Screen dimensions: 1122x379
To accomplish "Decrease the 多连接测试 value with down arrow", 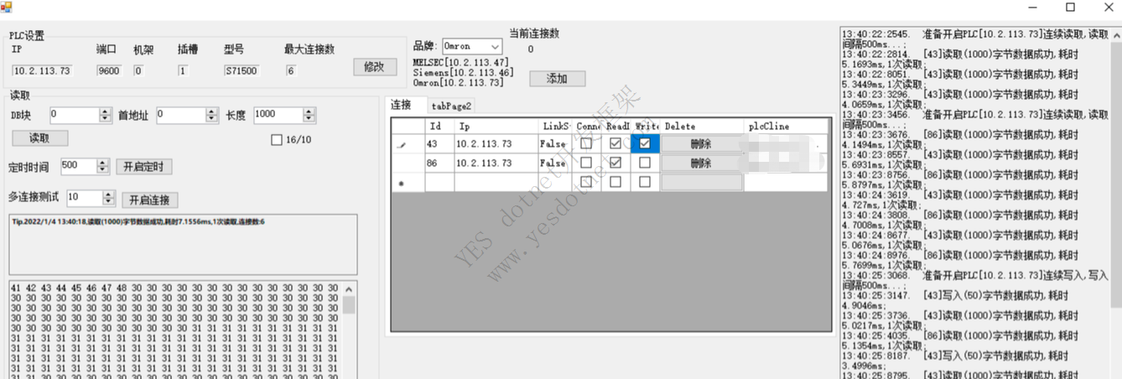I will (x=108, y=202).
